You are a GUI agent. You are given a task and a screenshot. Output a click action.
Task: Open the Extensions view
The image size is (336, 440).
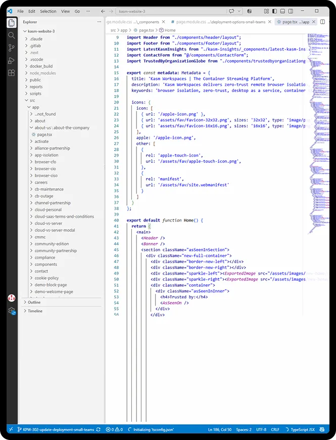coord(12,73)
